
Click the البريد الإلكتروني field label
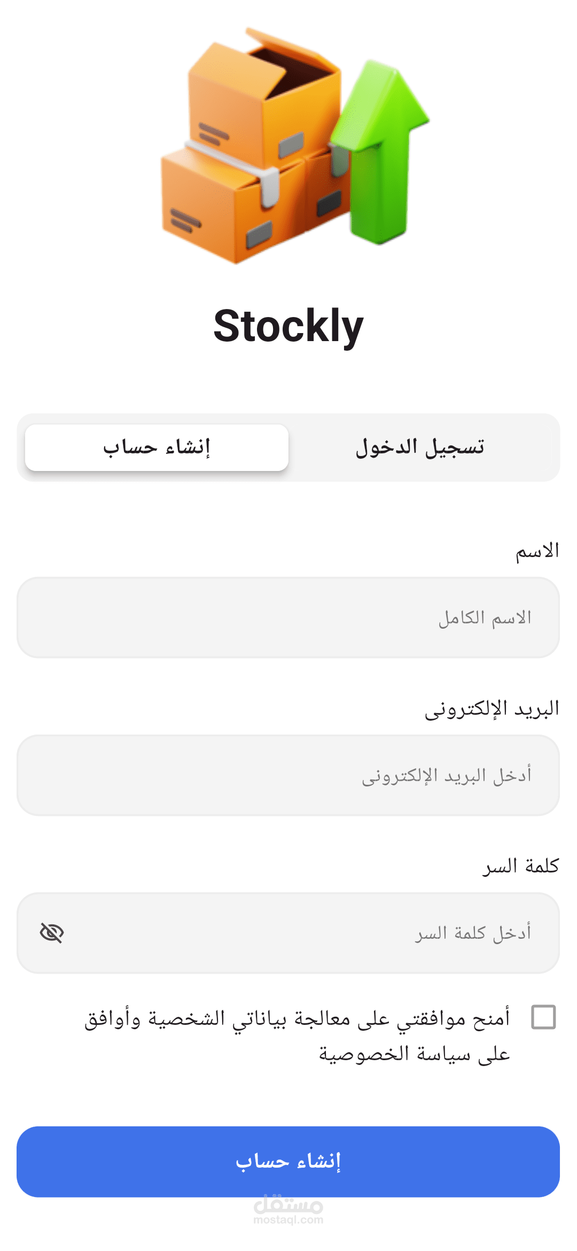point(492,709)
